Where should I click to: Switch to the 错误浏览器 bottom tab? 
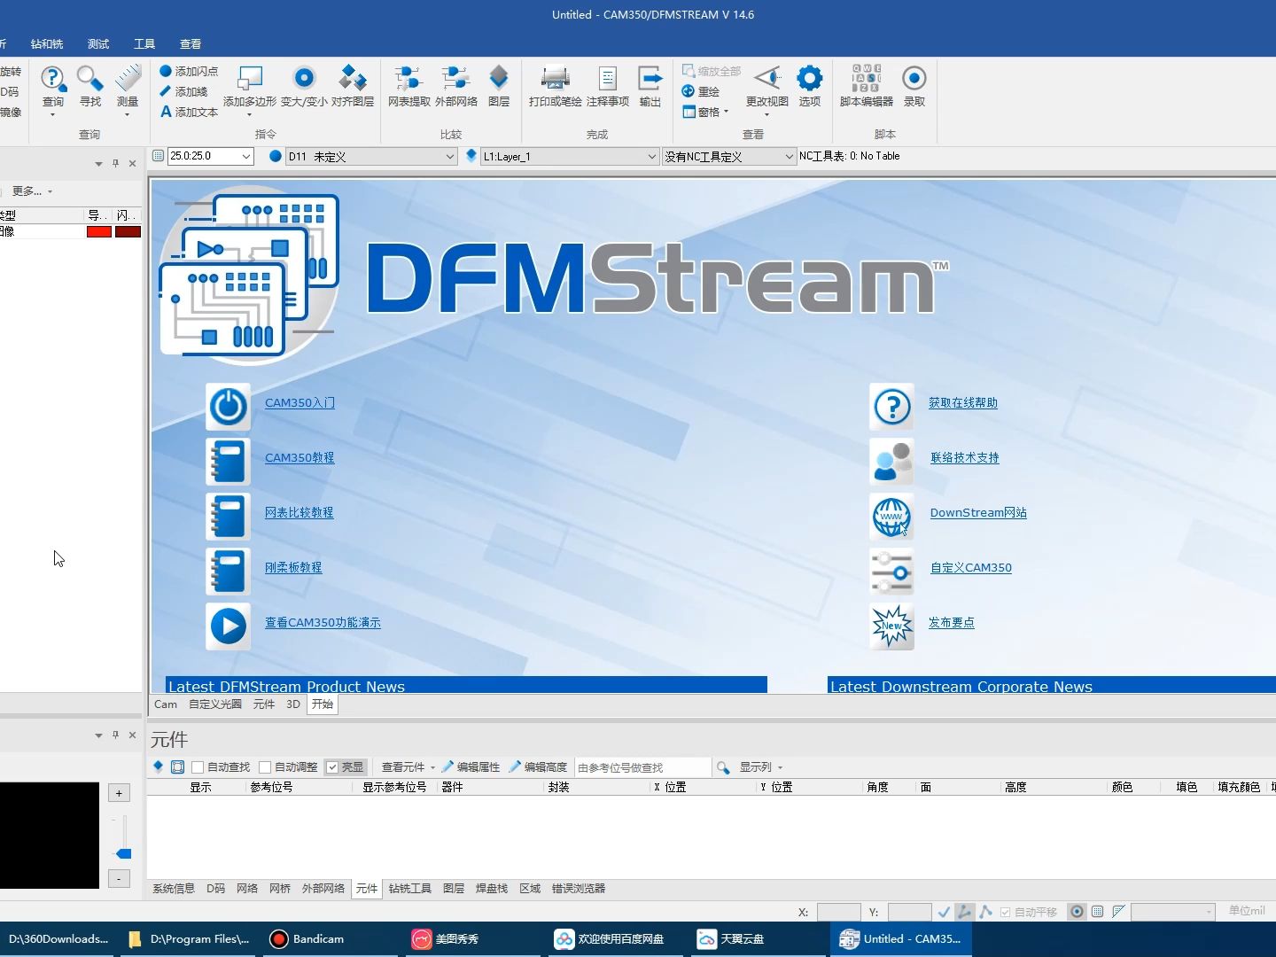click(x=579, y=889)
